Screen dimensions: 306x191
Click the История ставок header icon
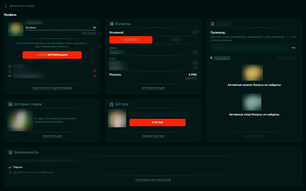tap(10, 104)
